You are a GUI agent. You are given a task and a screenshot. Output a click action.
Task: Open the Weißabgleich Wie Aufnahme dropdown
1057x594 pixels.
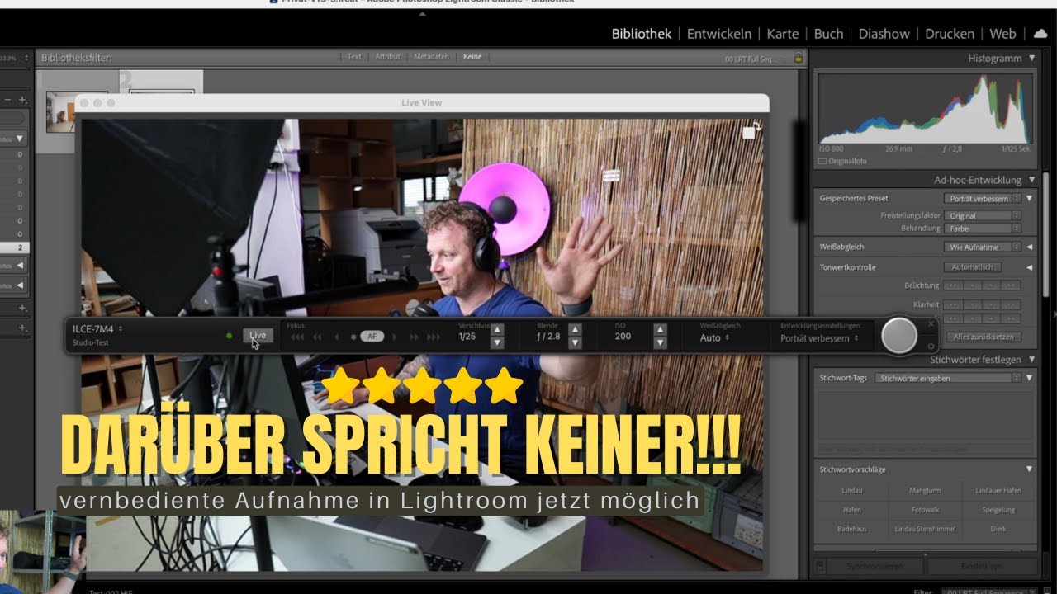983,247
